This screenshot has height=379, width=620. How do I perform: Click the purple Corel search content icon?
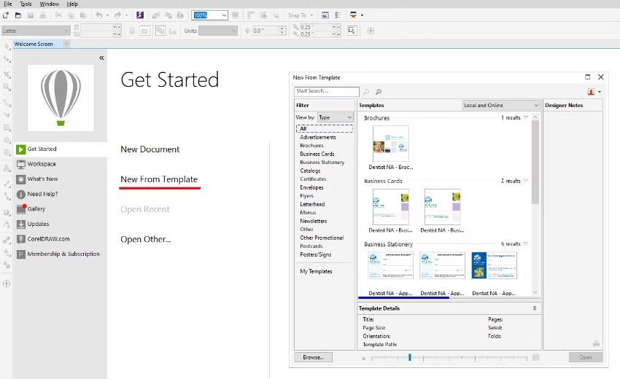pos(140,15)
